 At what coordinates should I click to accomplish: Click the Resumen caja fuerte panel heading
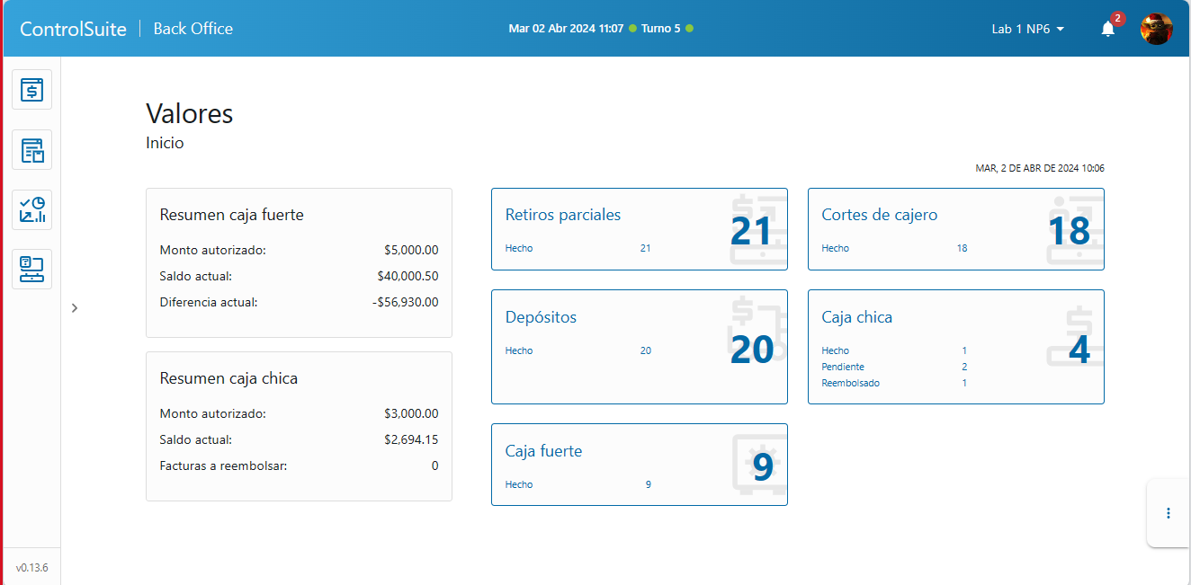(231, 215)
